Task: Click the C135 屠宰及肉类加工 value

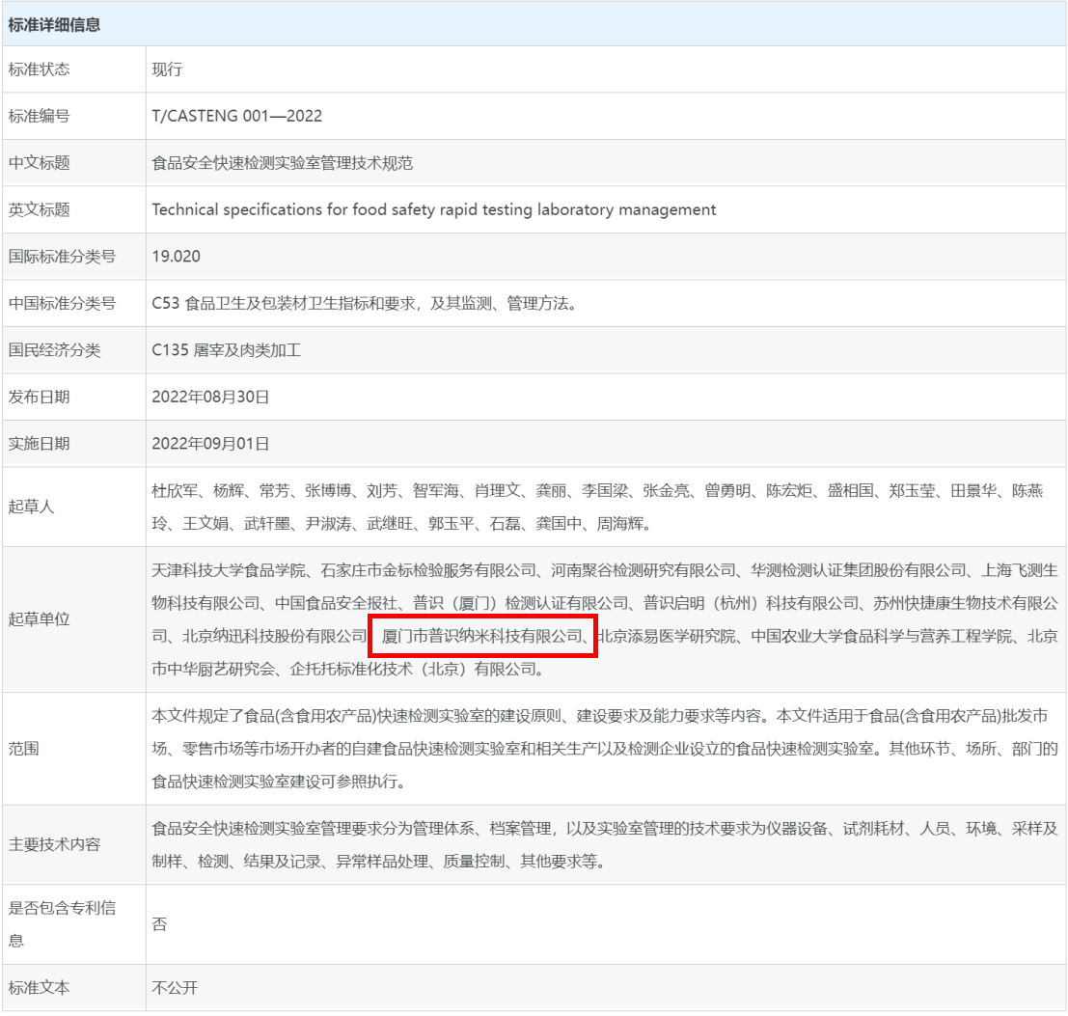Action: [226, 350]
